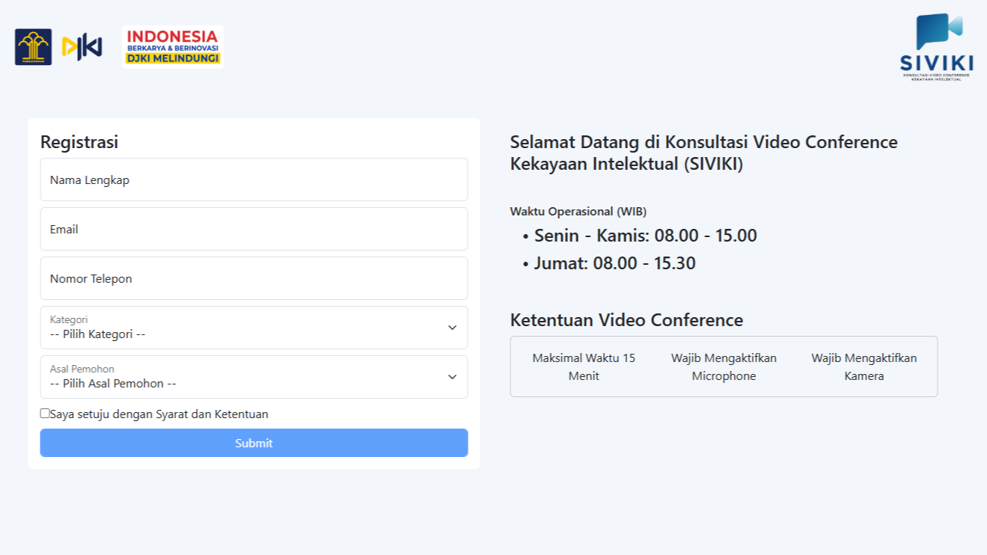987x555 pixels.
Task: Click the Maksimal Waktu 15 Menit rule
Action: coord(584,367)
